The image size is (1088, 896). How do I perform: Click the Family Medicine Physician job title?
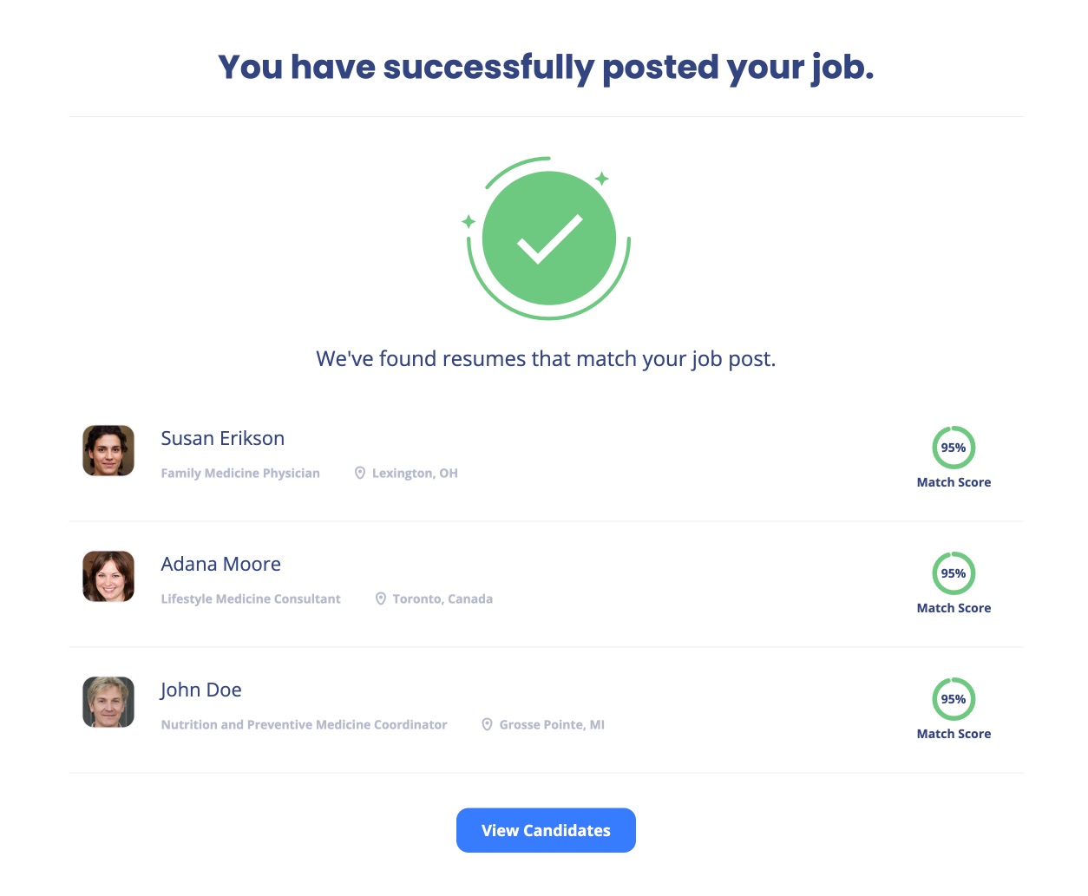pos(240,473)
